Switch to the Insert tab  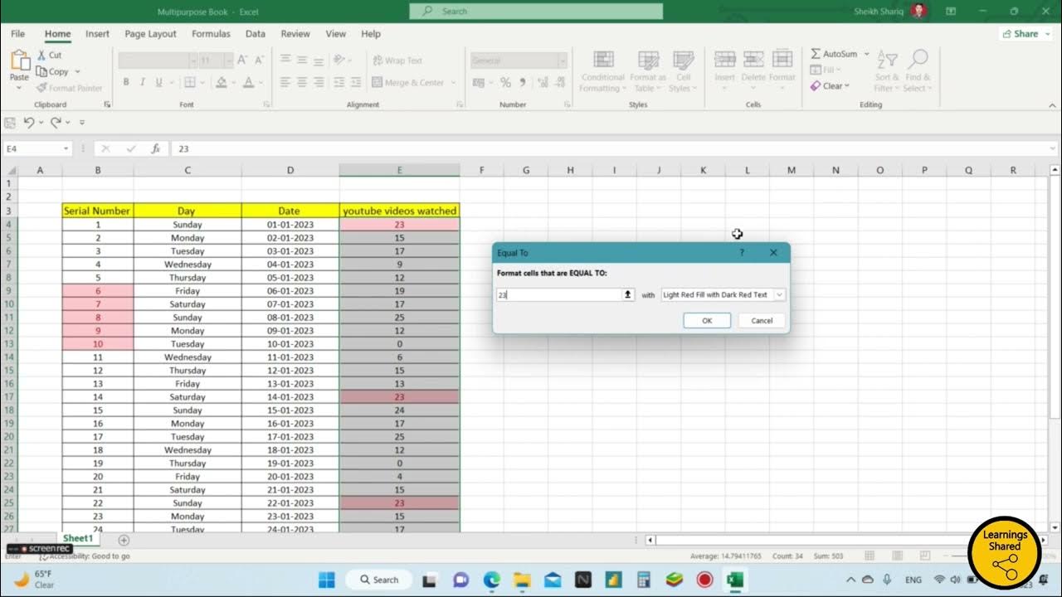click(97, 34)
